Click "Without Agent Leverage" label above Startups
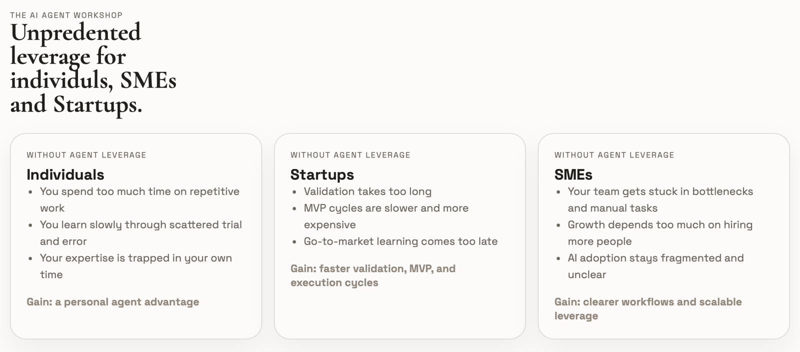This screenshot has height=352, width=800. (x=350, y=155)
